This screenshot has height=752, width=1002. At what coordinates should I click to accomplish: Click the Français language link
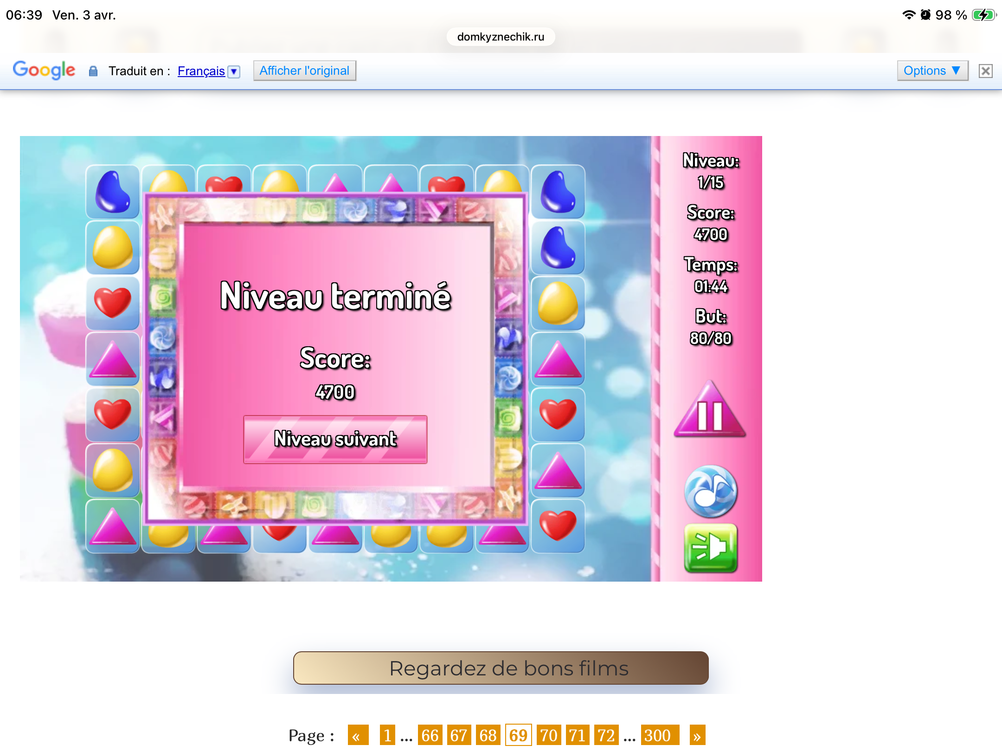[201, 71]
